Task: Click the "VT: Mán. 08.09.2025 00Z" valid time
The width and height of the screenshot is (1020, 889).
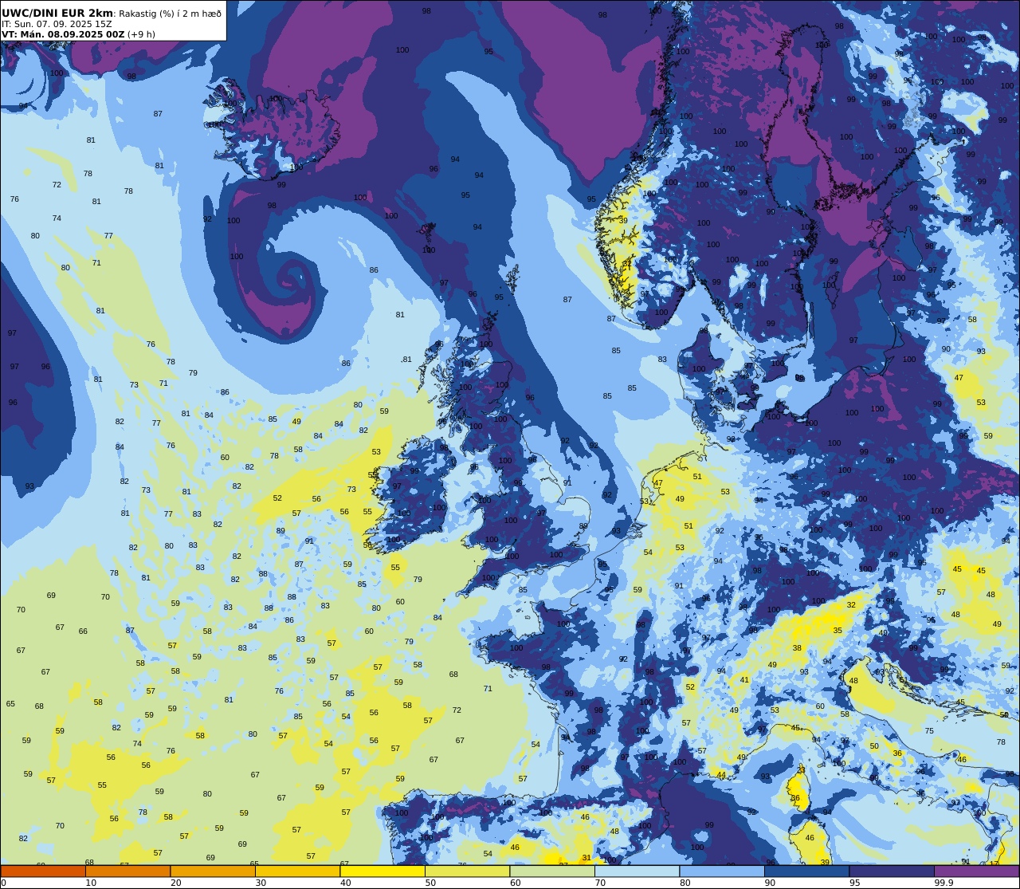Action: (x=63, y=34)
